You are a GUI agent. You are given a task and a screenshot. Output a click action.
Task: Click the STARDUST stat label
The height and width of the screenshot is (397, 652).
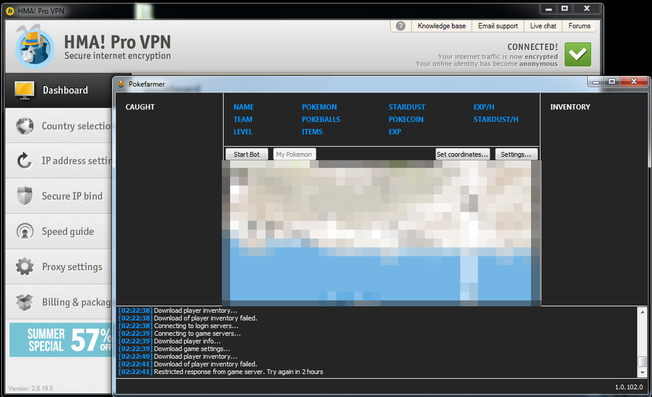coord(407,107)
